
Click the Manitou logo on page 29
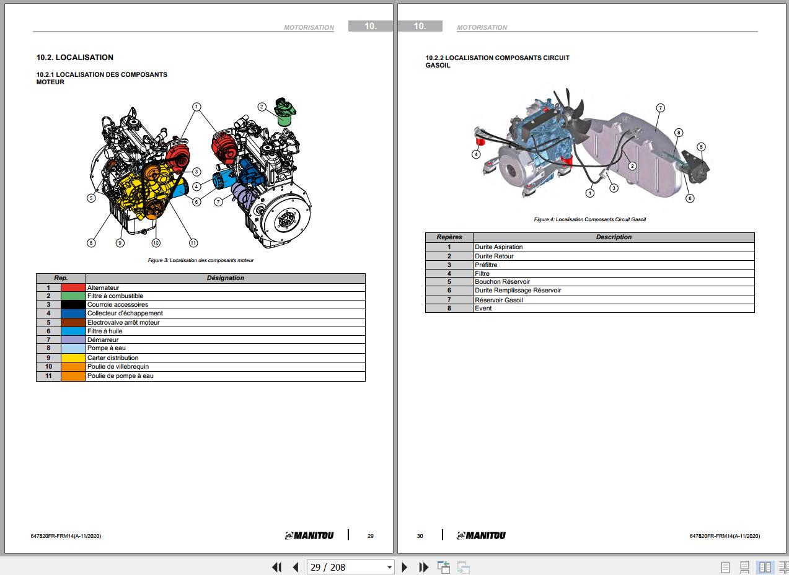coord(309,535)
